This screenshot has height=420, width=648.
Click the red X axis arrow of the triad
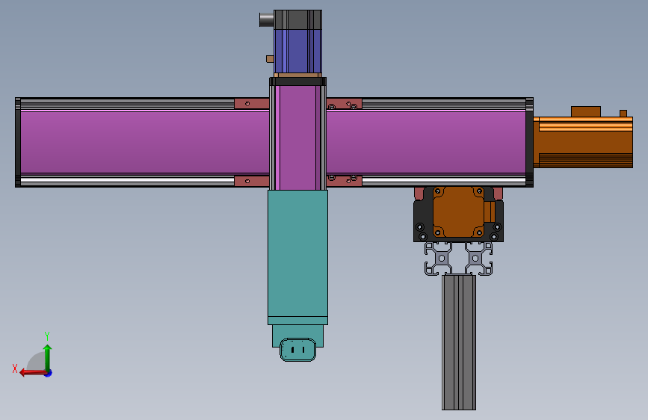point(33,373)
